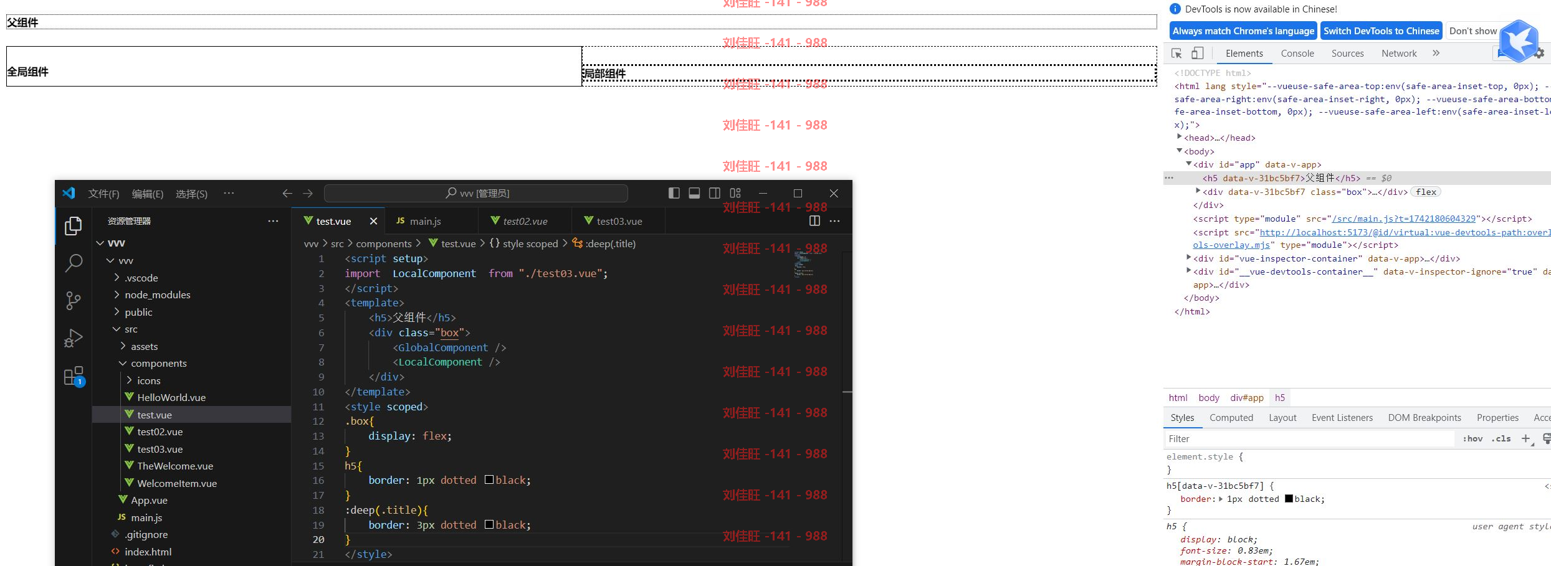Click the black color swatch in DevTools border rule
Viewport: 1551px width, 566px height.
pos(1289,499)
